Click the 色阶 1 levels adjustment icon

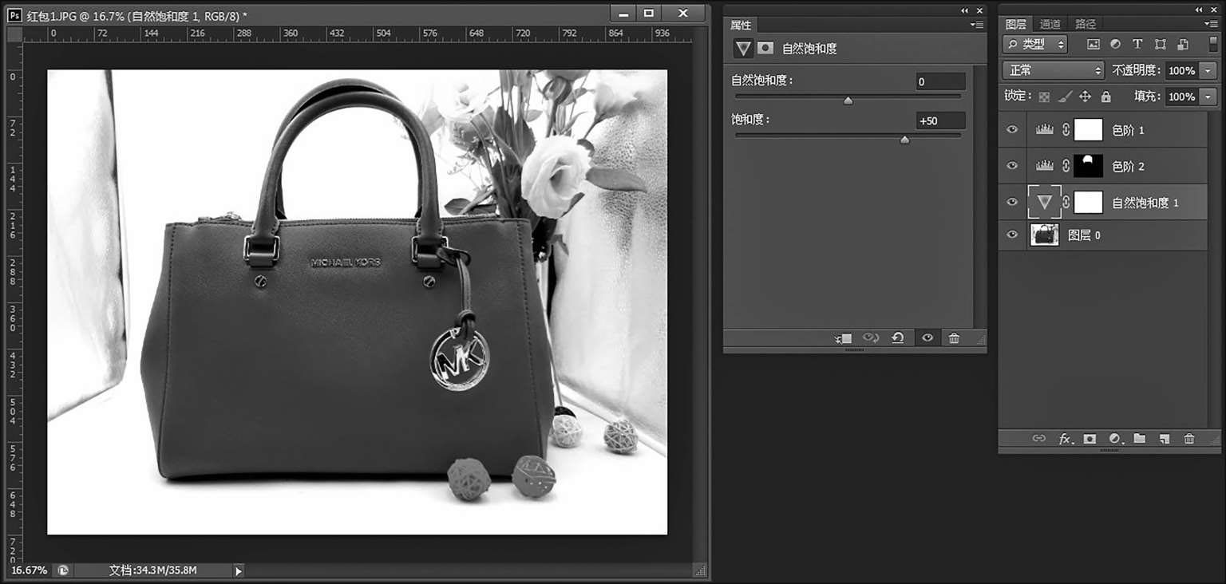tap(1045, 129)
